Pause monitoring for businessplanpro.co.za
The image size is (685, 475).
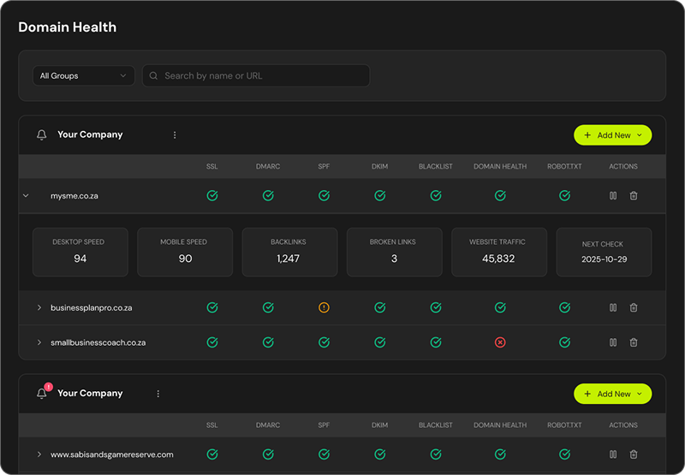click(x=613, y=308)
